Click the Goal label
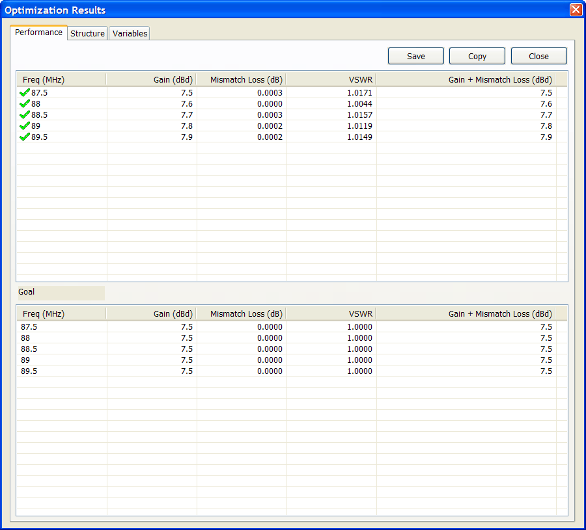586x530 pixels. click(26, 292)
